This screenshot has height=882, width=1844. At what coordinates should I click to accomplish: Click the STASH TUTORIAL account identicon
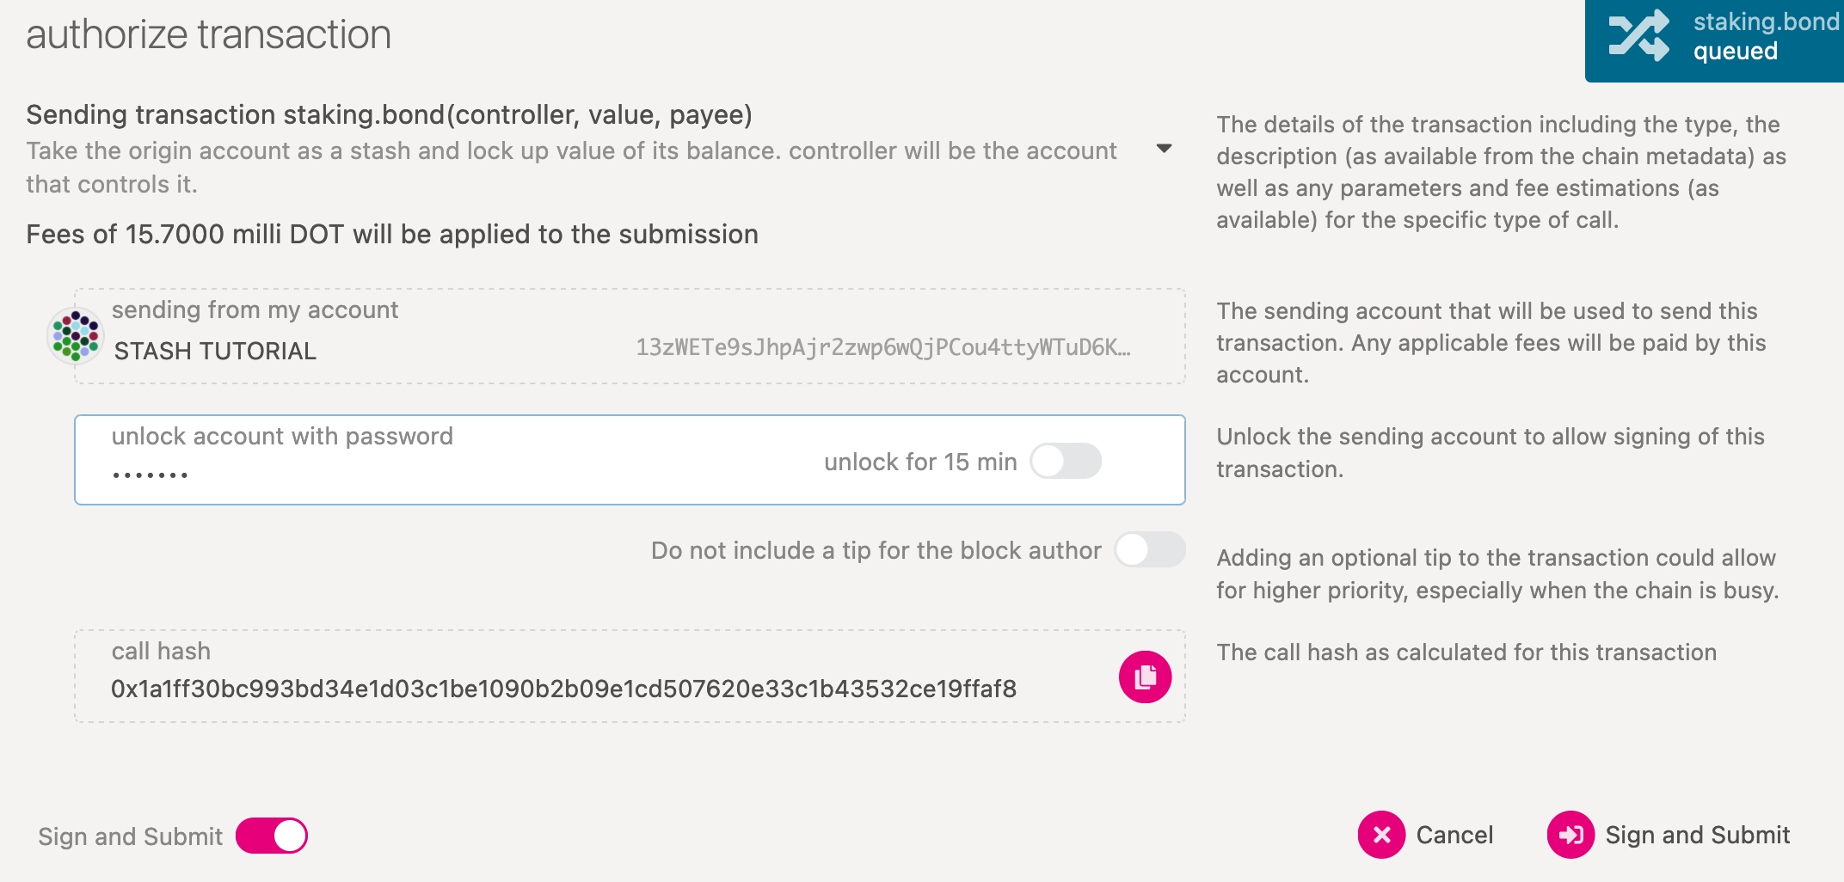[76, 335]
